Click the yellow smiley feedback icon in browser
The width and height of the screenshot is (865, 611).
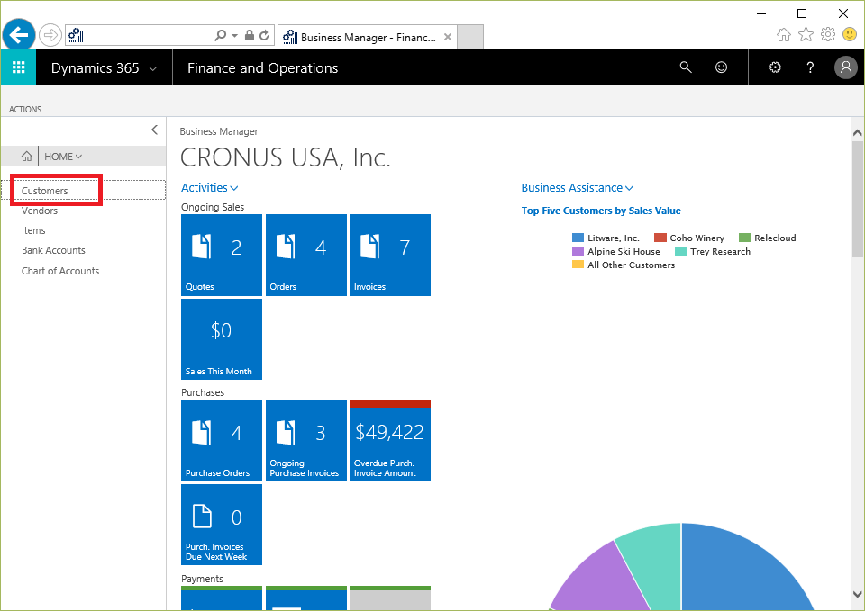click(850, 35)
